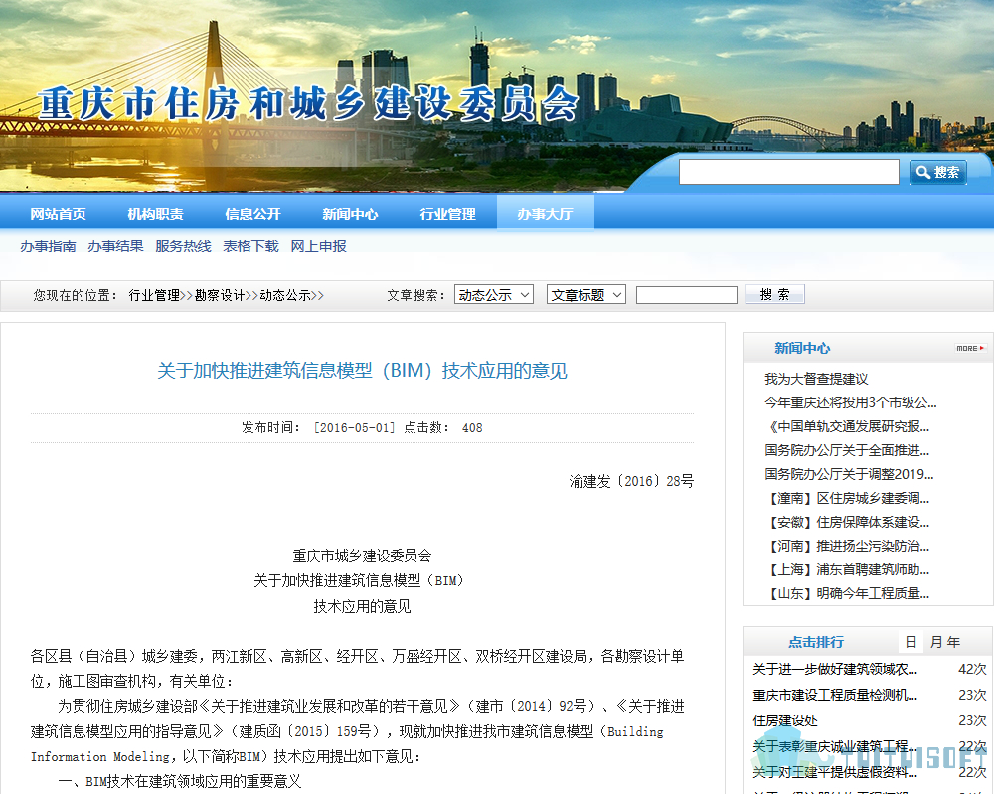
Task: Open ranked article 住房建设处
Action: 785,720
